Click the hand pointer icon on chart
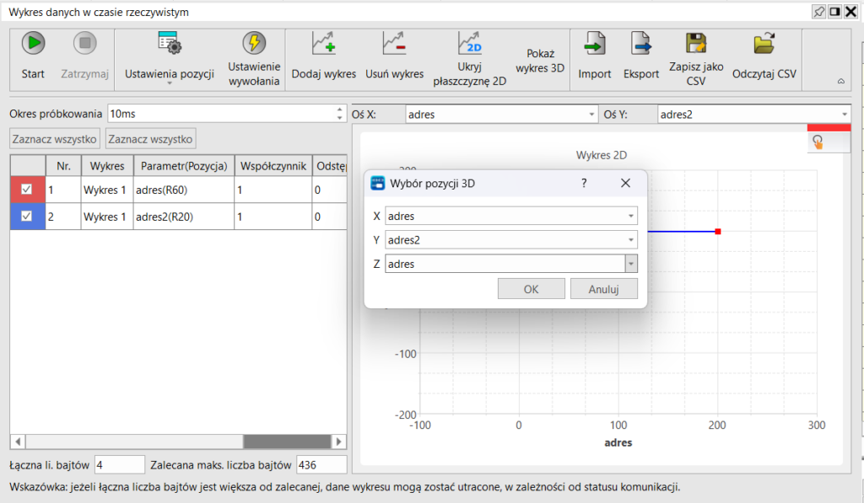 click(818, 142)
